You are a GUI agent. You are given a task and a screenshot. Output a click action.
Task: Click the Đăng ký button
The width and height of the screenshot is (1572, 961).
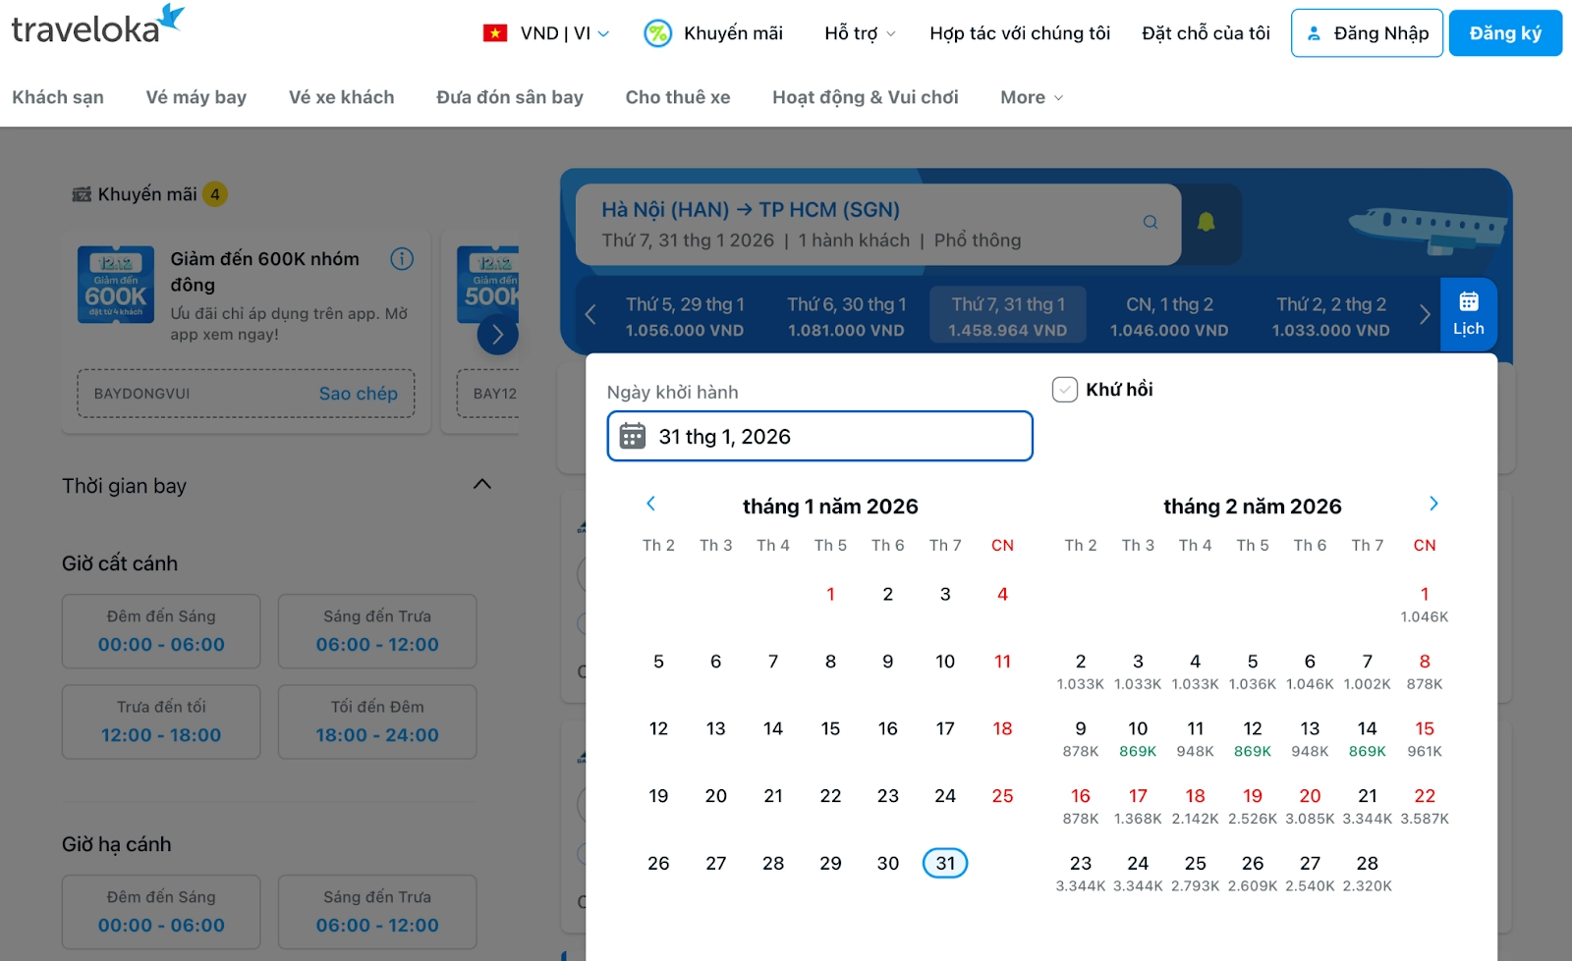click(1504, 33)
